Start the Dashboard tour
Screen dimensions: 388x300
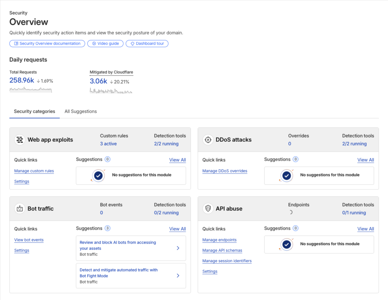click(x=147, y=43)
